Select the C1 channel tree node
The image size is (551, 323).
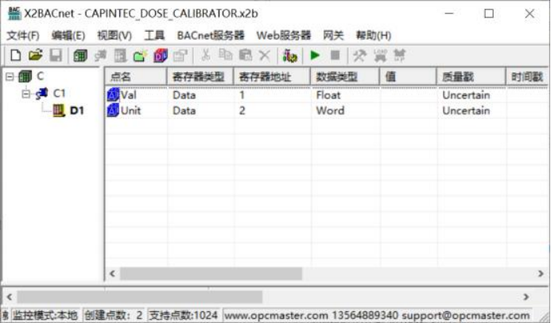click(59, 94)
